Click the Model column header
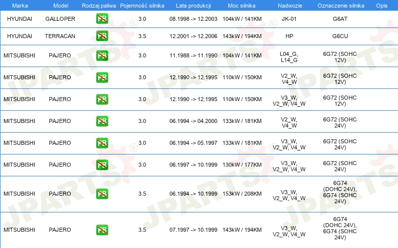Image resolution: width=398 pixels, height=248 pixels. point(61,6)
